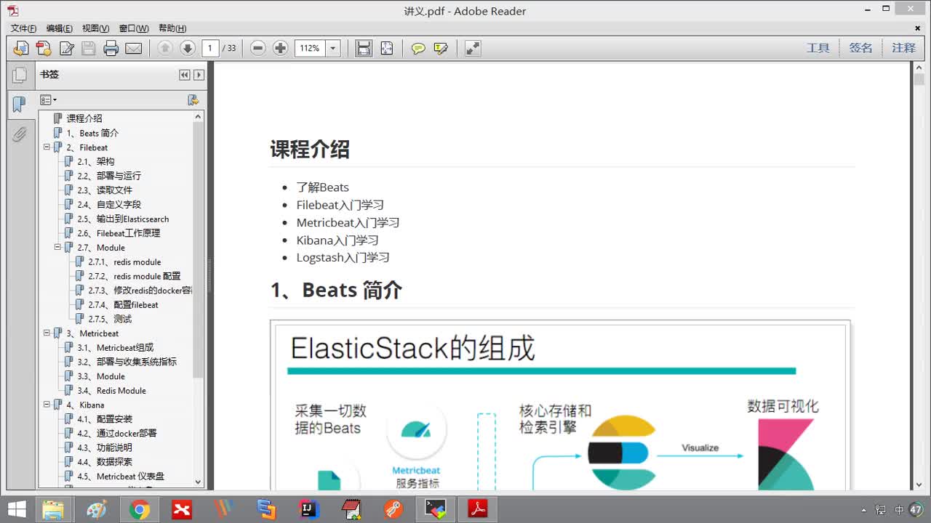This screenshot has width=931, height=523.
Task: Click the Open file toolbar icon
Action: click(21, 49)
